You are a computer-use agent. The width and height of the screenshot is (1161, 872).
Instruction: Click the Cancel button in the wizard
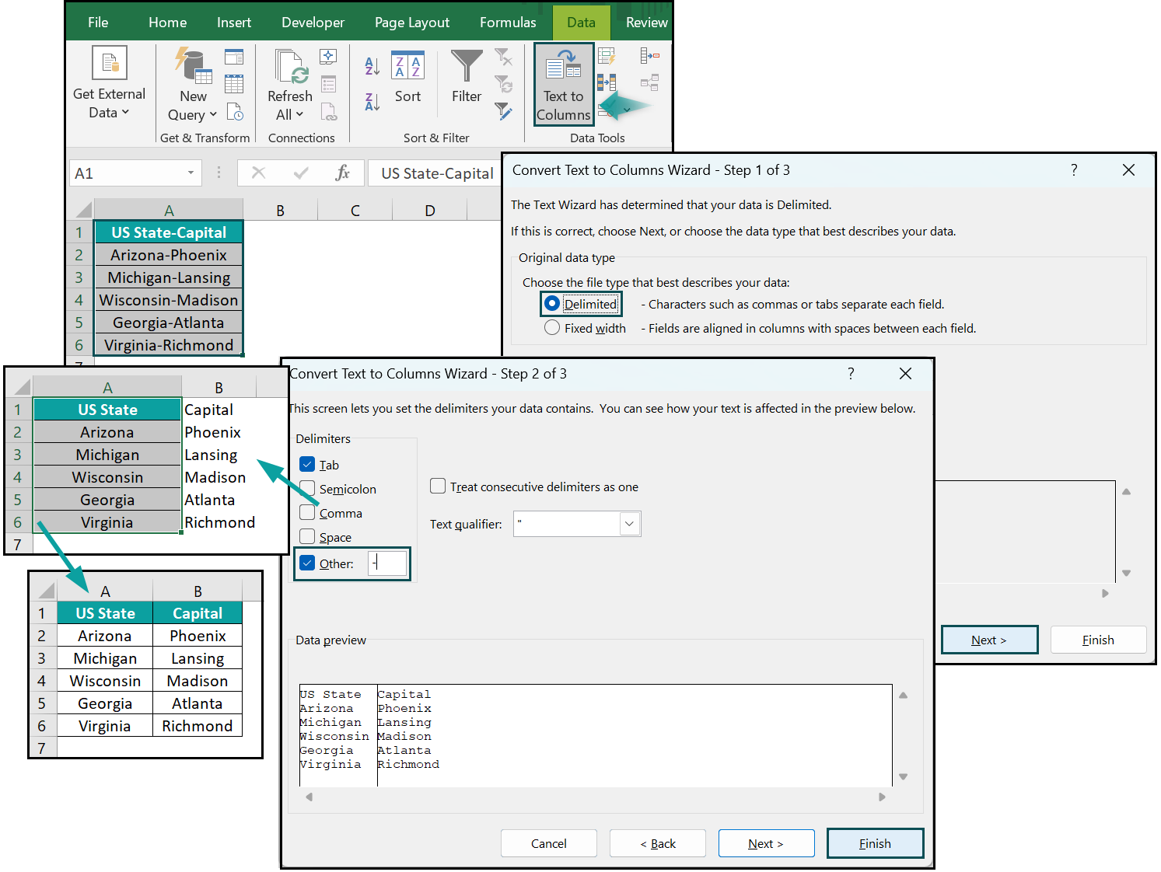[x=549, y=843]
